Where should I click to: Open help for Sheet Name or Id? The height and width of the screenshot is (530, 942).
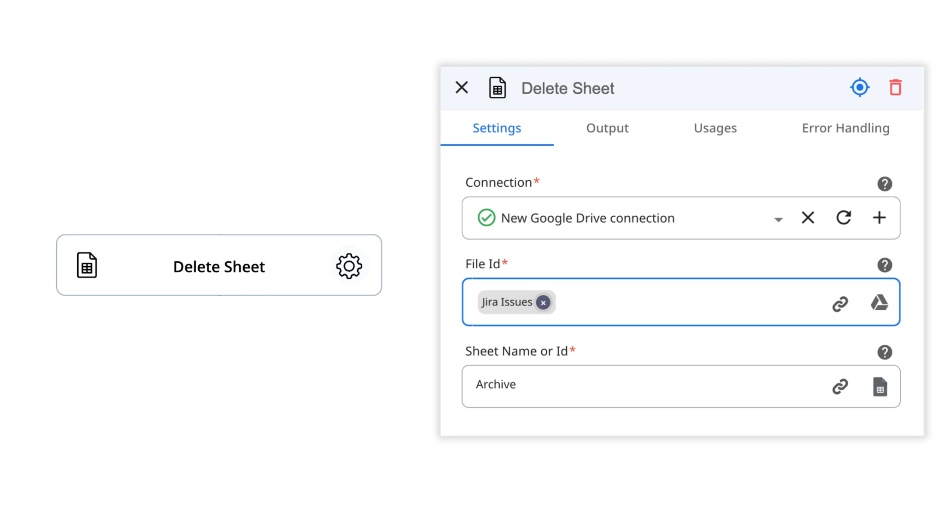click(x=884, y=352)
